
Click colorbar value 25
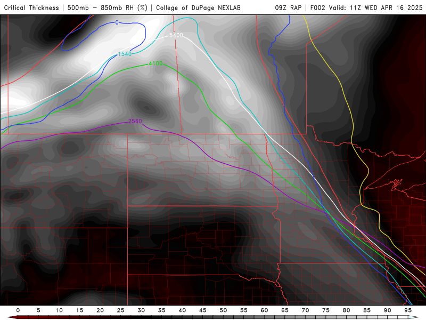point(121,310)
